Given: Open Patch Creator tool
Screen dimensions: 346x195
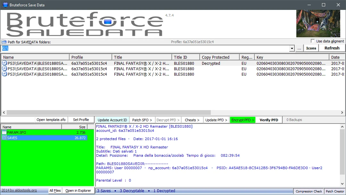Looking at the screenshot, I should pyautogui.click(x=335, y=191).
